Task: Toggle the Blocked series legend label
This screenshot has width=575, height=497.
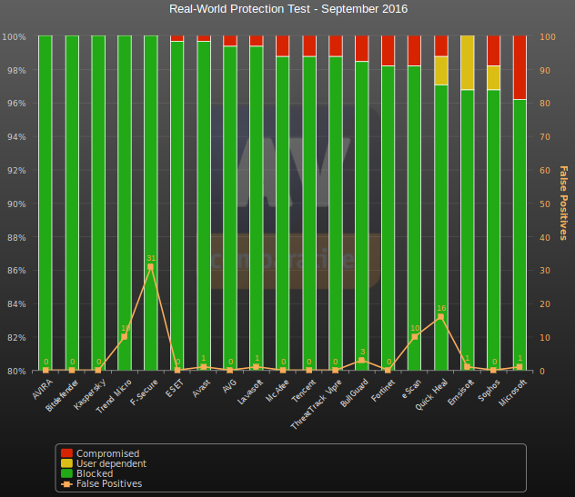Action: [95, 473]
